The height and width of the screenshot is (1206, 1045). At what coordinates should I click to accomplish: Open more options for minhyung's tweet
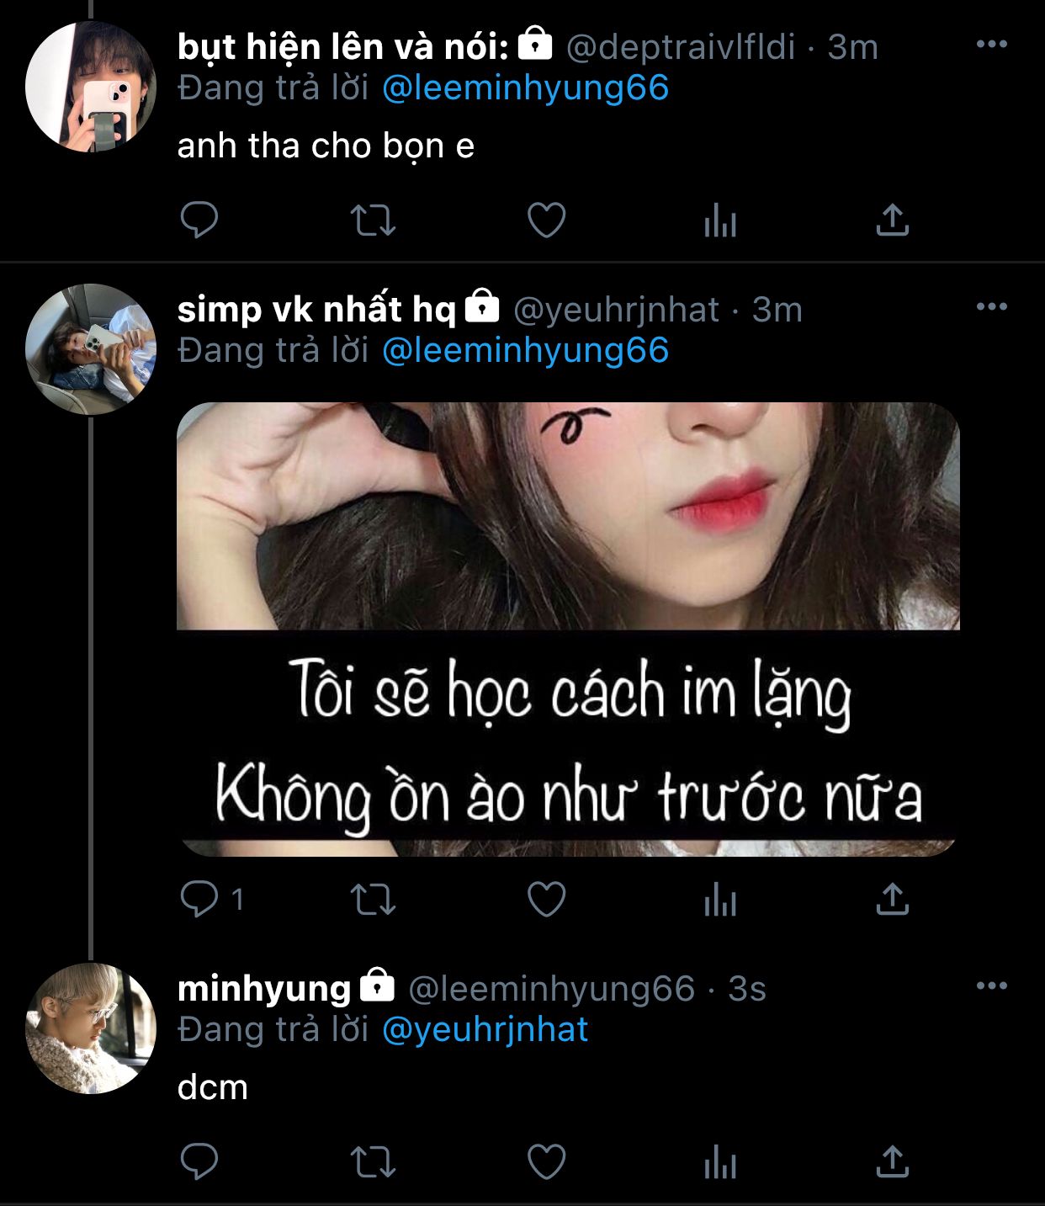click(991, 986)
